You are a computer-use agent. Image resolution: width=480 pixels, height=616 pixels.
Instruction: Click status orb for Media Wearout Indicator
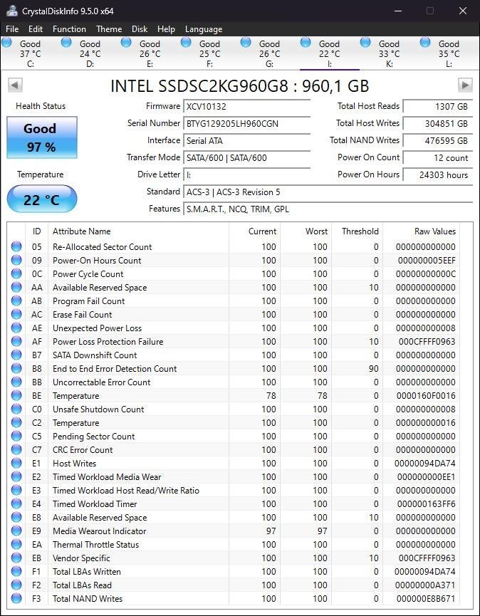pyautogui.click(x=16, y=531)
